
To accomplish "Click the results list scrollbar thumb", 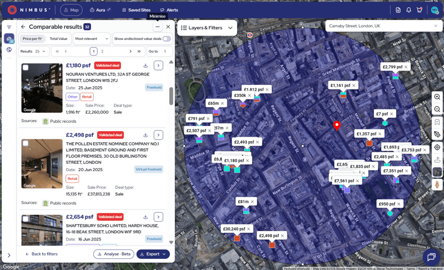I will [171, 96].
